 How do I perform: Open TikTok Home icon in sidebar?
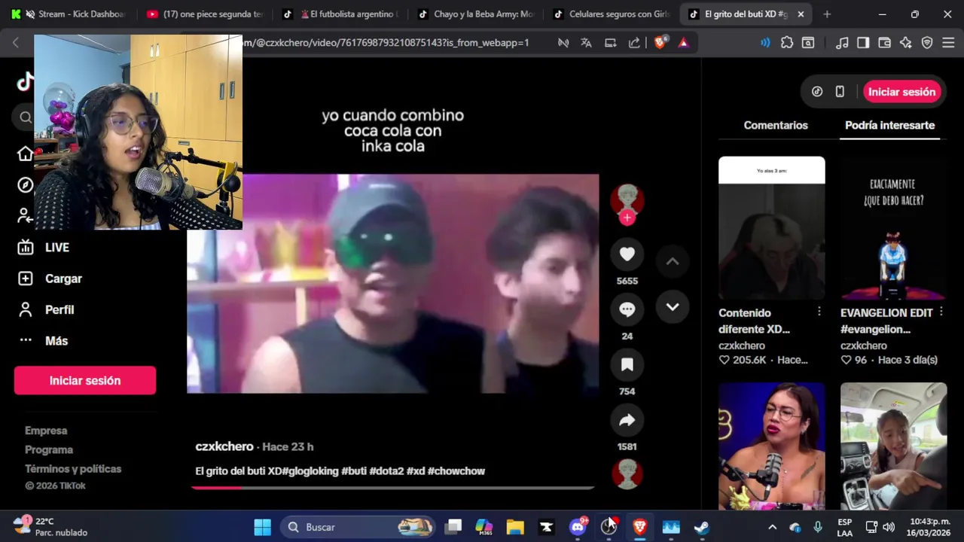click(26, 154)
